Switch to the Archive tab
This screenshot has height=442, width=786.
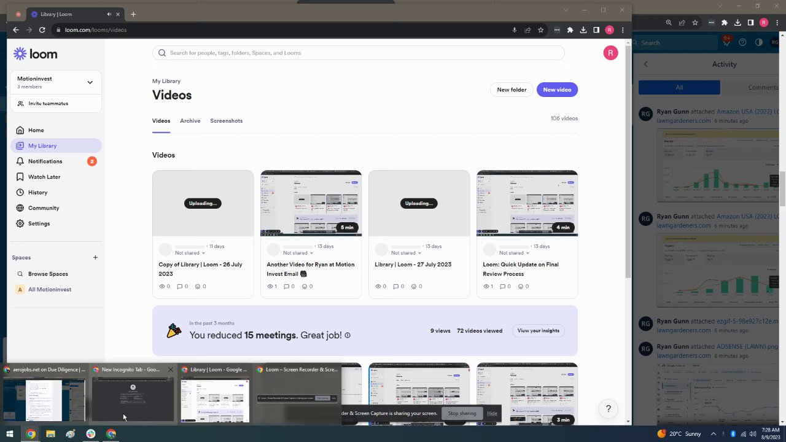point(190,121)
